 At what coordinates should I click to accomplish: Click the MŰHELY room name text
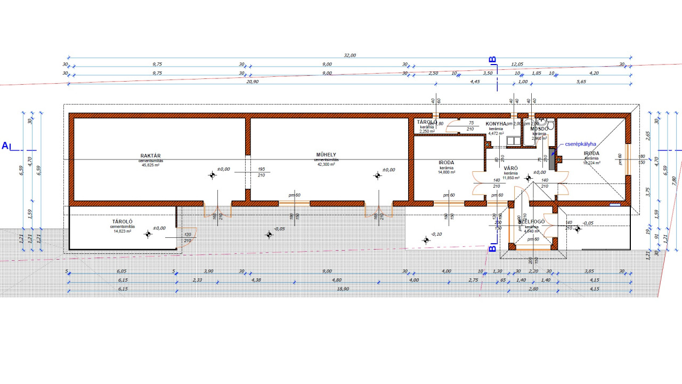click(x=326, y=156)
